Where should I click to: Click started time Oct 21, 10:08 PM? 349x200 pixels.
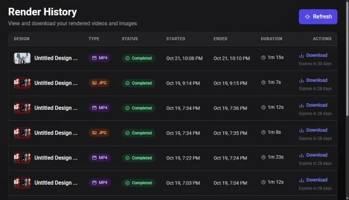184,58
